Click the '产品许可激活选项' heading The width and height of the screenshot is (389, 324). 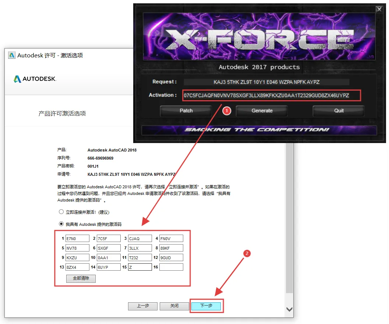click(62, 114)
